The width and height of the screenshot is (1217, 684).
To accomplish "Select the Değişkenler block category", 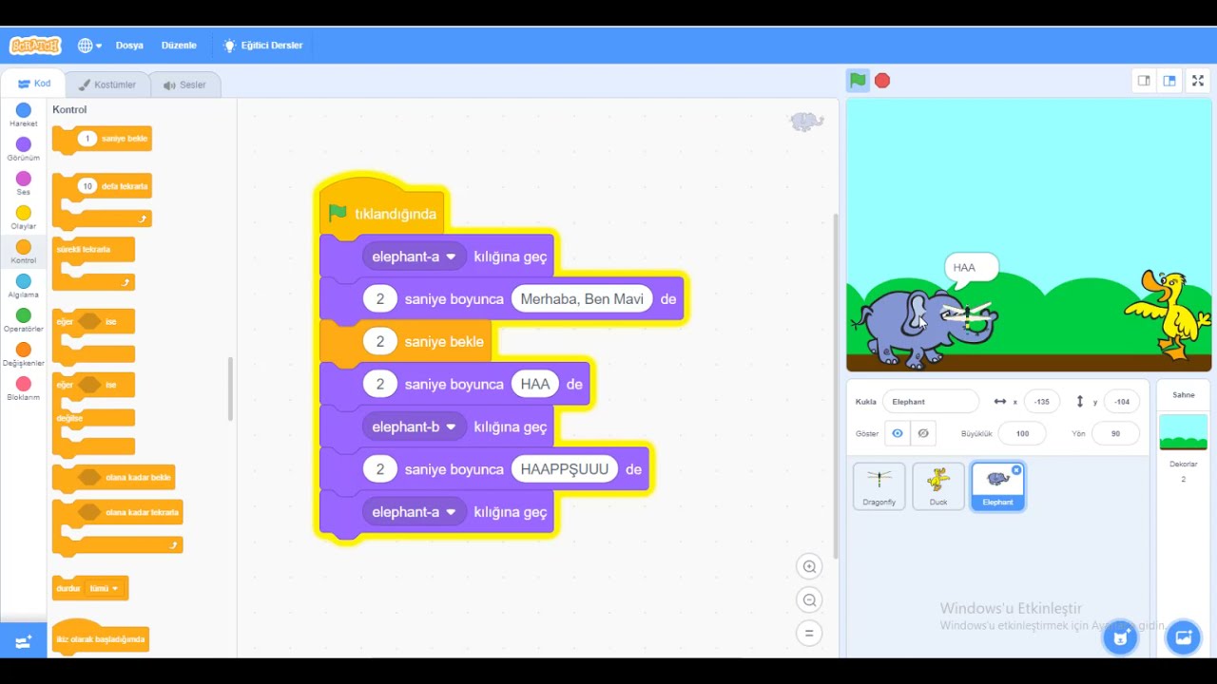I will click(x=24, y=355).
